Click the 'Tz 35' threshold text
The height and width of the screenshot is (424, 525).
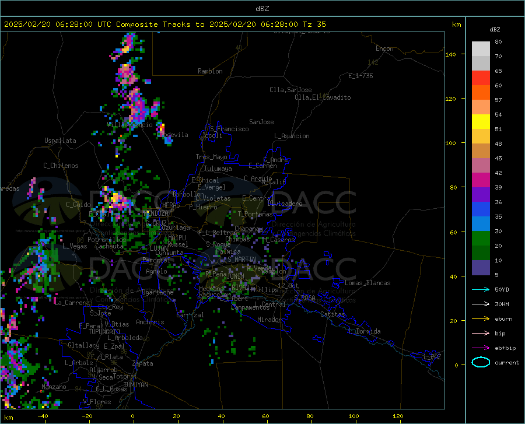pos(314,24)
